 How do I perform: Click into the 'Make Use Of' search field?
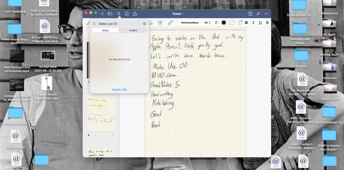coord(119,24)
